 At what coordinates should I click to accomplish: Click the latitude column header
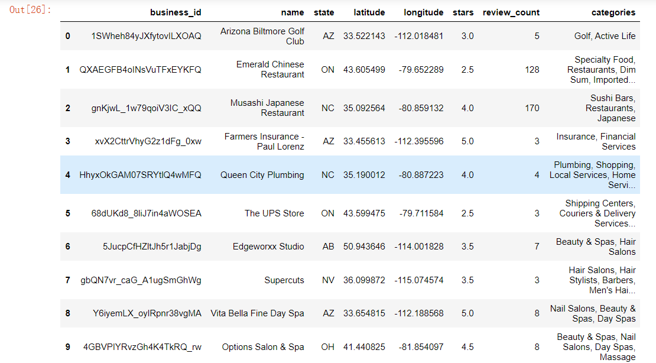369,12
